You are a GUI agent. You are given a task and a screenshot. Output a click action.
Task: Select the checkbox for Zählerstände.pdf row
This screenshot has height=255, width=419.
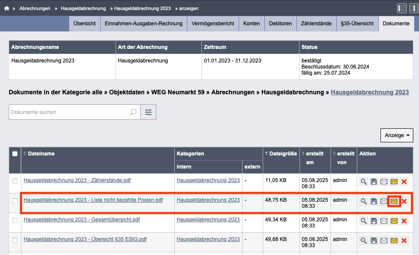[x=15, y=181]
